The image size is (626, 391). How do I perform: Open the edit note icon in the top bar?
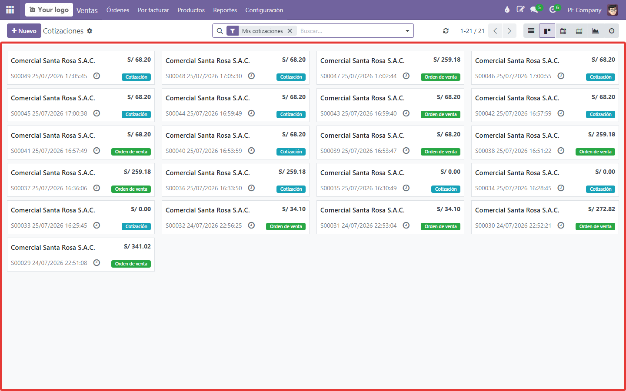point(520,10)
